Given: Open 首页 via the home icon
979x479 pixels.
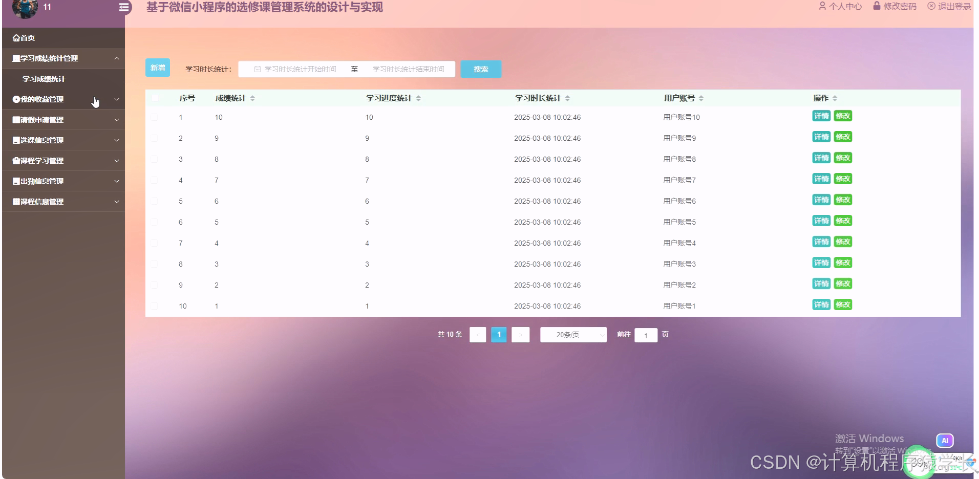Looking at the screenshot, I should (15, 37).
